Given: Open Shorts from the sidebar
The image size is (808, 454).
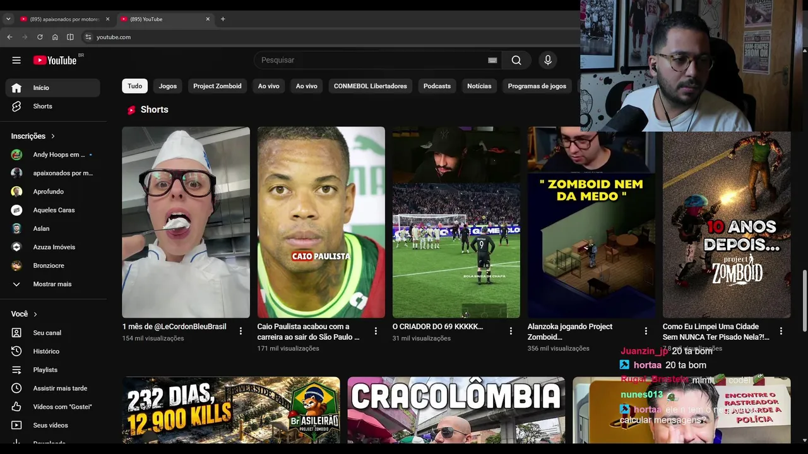Looking at the screenshot, I should coord(53,106).
